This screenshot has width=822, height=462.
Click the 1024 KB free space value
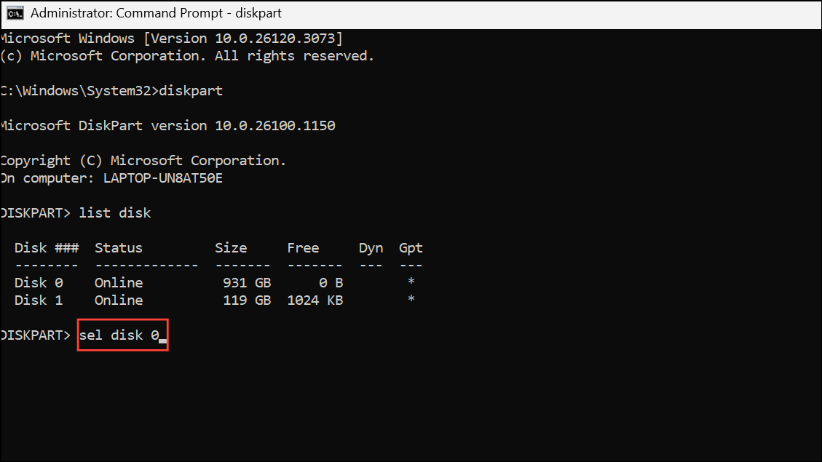coord(315,300)
